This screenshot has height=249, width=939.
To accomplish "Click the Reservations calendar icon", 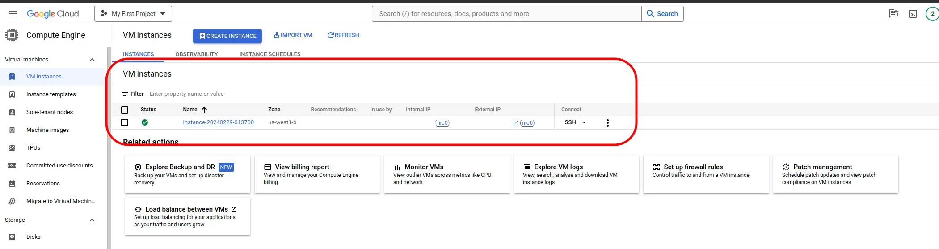I will 12,184.
